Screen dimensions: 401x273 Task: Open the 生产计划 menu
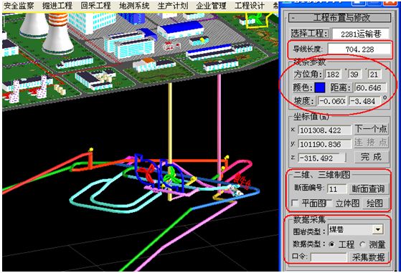pyautogui.click(x=173, y=6)
